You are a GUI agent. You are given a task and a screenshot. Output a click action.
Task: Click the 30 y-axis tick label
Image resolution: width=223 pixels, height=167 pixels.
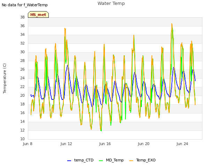(x=22, y=52)
